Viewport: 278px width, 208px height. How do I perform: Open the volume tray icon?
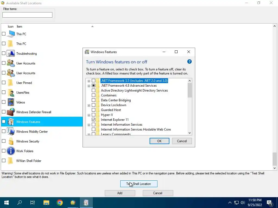pos(243,203)
